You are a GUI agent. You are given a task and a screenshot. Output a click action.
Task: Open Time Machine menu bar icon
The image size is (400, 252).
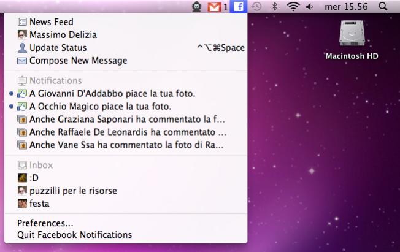256,6
